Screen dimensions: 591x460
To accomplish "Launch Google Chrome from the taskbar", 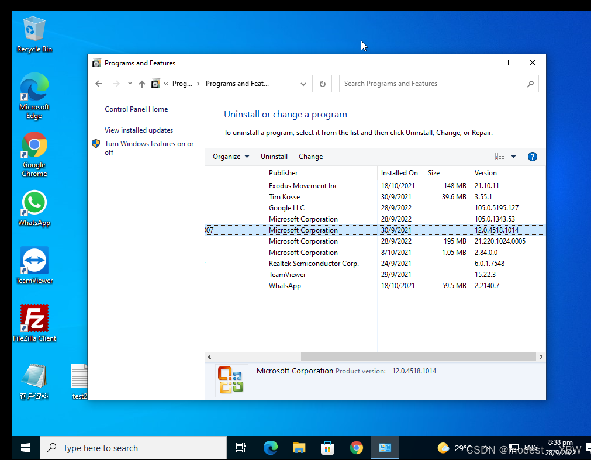I will click(356, 448).
